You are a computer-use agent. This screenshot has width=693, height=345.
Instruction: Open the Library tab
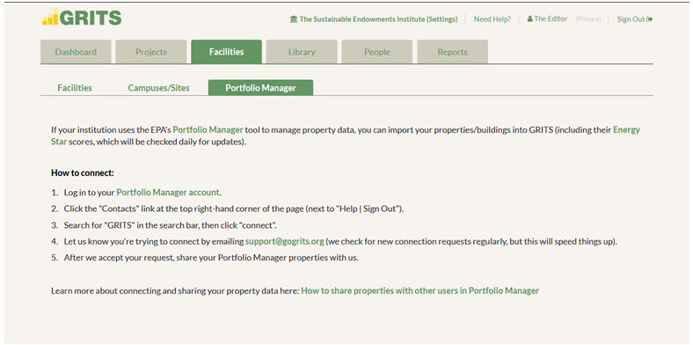[x=302, y=52]
